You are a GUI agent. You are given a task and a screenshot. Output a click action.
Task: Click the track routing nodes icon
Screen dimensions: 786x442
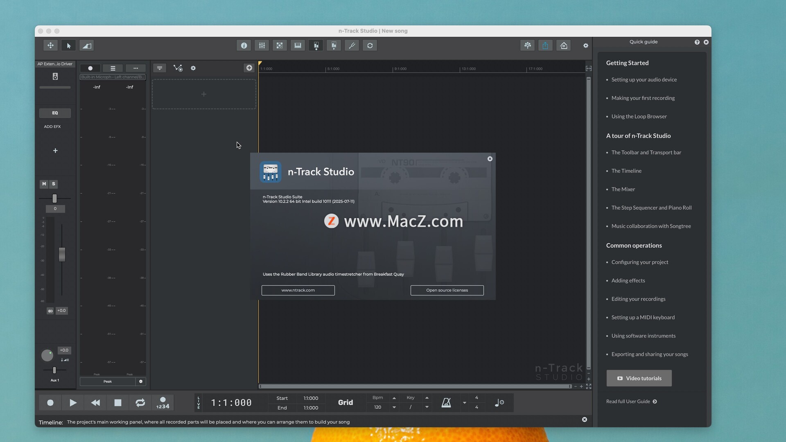click(178, 68)
